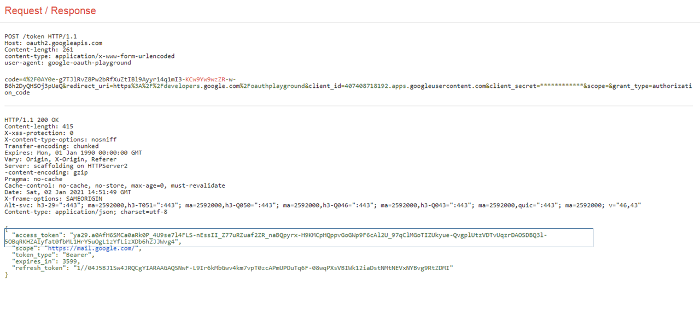This screenshot has height=322, width=700.
Task: Click the Expires header line
Action: (x=73, y=153)
